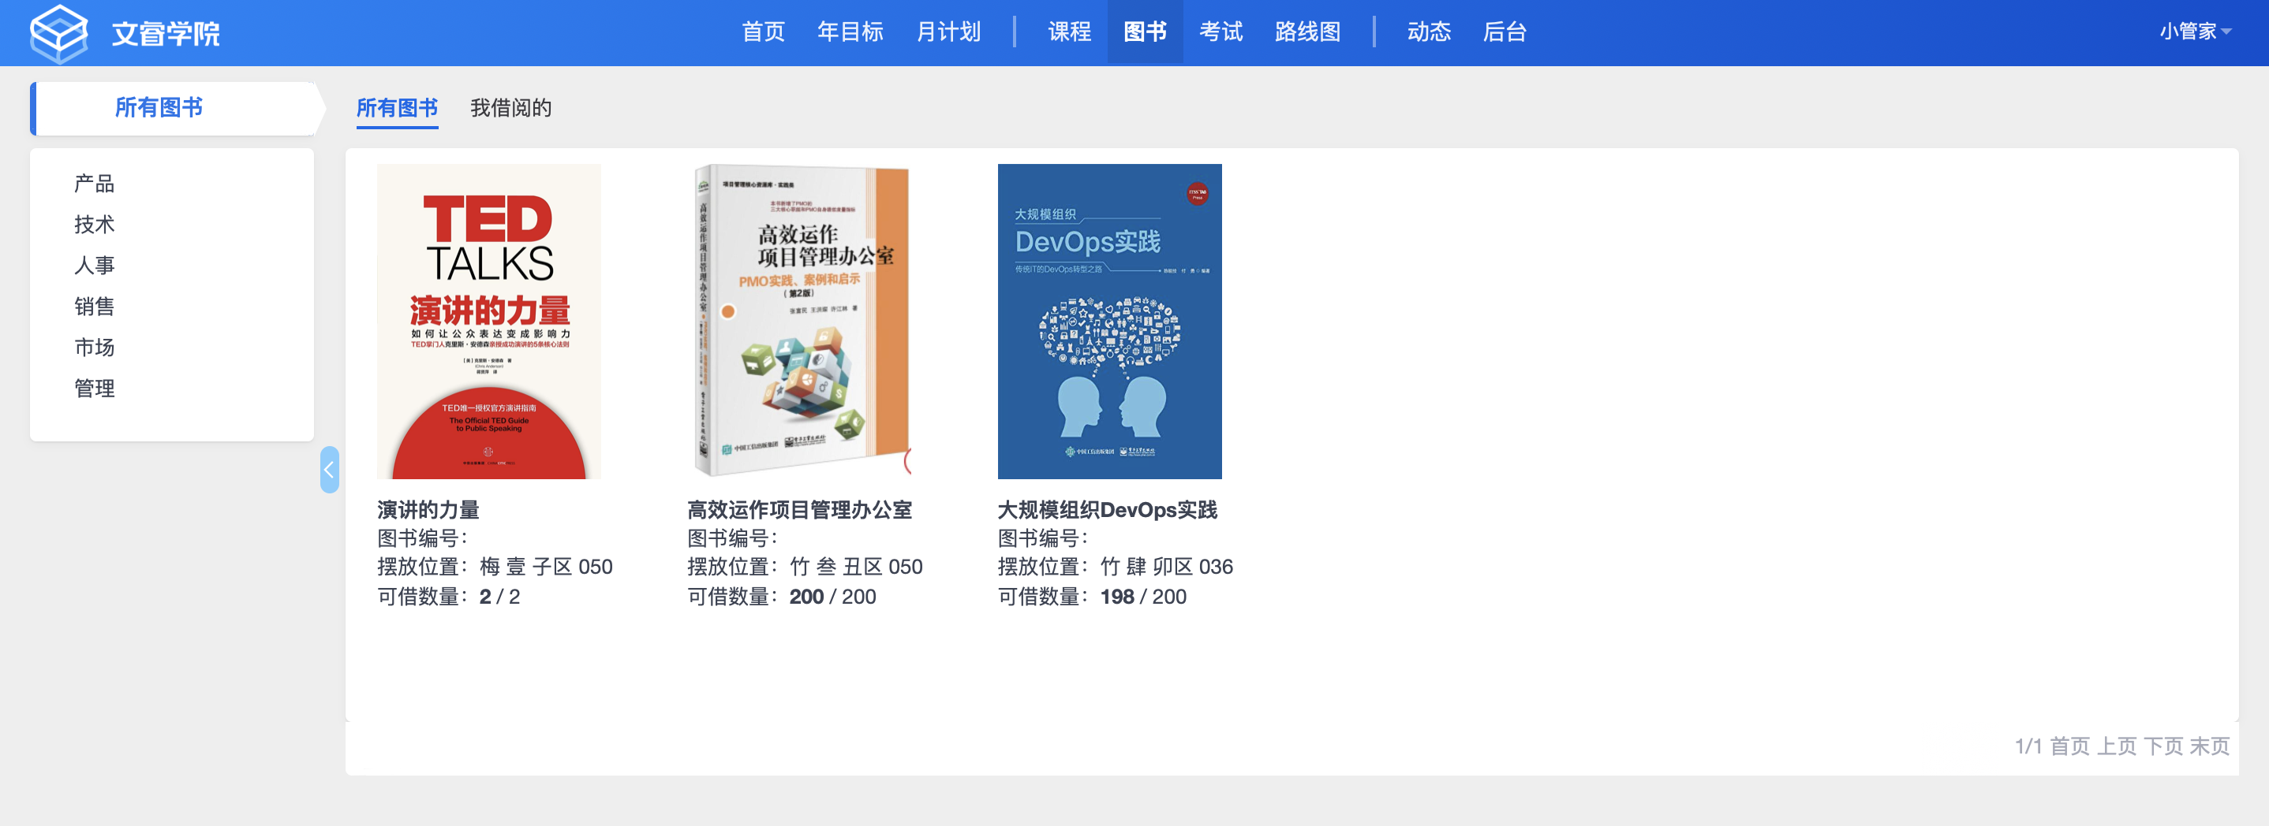This screenshot has height=826, width=2269.
Task: Filter books by 产品 category
Action: (x=94, y=184)
